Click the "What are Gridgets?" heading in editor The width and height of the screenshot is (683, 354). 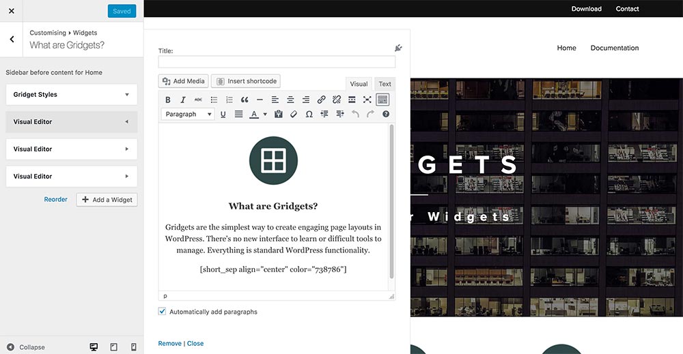point(273,206)
